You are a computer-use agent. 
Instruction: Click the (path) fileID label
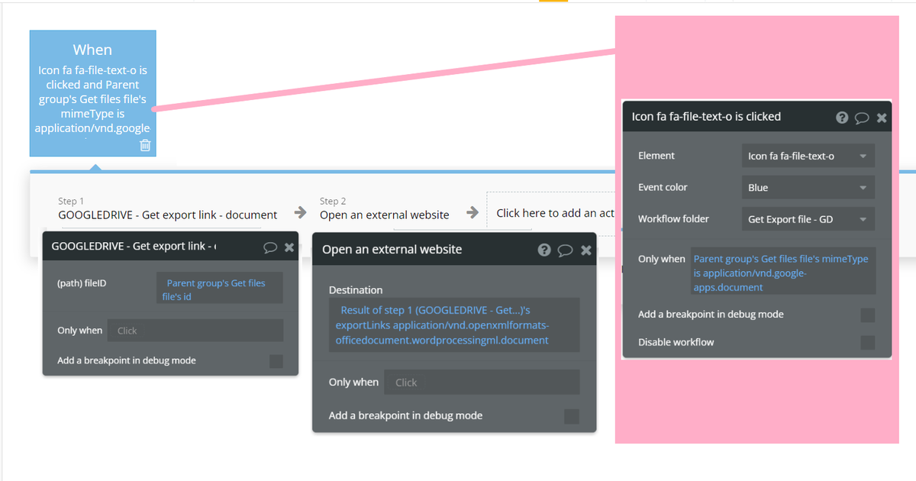click(82, 283)
